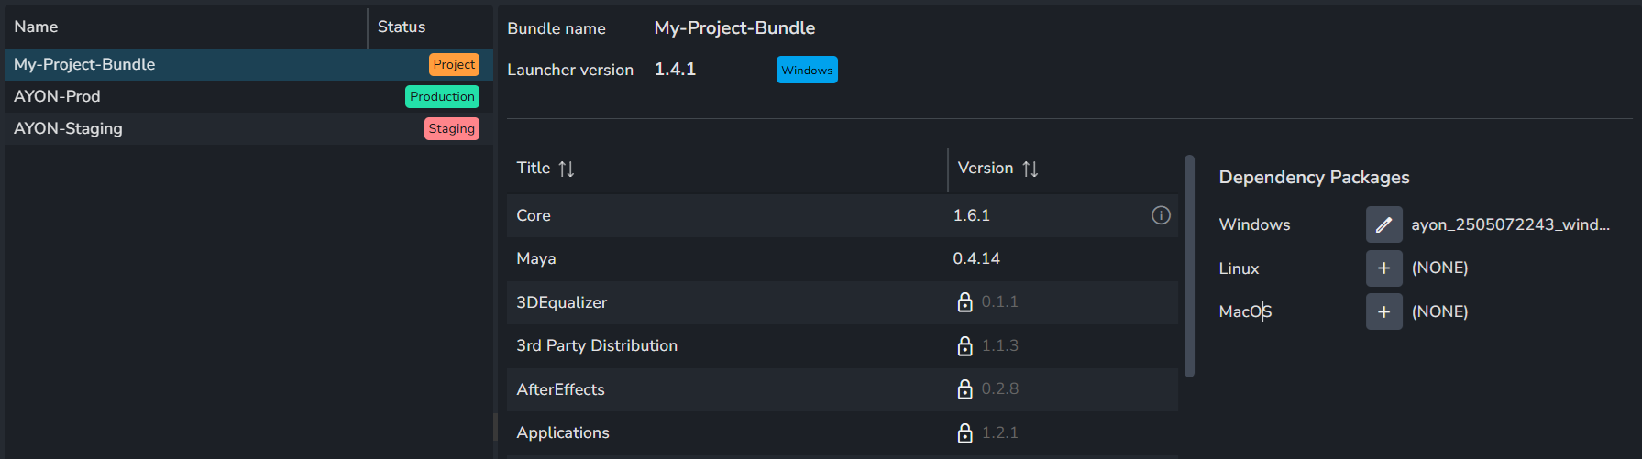This screenshot has width=1642, height=459.
Task: Click the addon list vertical scrollbar
Action: point(1189,266)
